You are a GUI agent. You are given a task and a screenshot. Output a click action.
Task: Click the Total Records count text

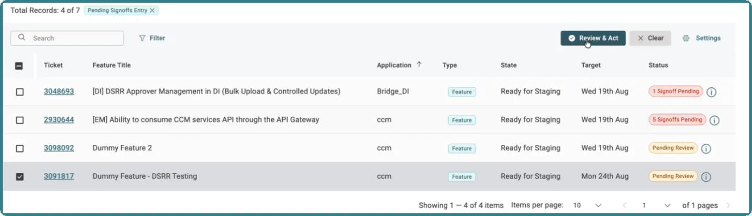click(x=45, y=10)
